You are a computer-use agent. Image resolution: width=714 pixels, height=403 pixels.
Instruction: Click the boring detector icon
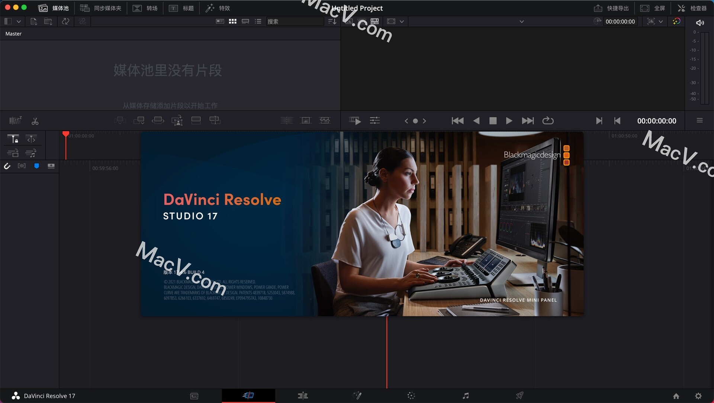[15, 120]
